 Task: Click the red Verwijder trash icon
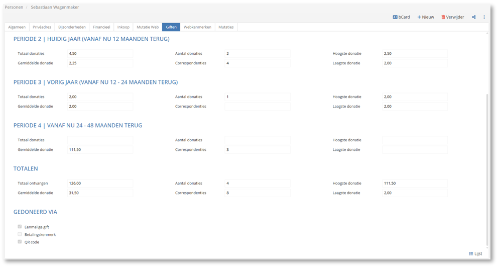(x=443, y=17)
